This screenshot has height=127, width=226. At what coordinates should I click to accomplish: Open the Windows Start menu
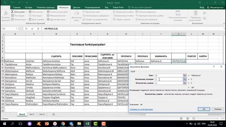coord(4,124)
